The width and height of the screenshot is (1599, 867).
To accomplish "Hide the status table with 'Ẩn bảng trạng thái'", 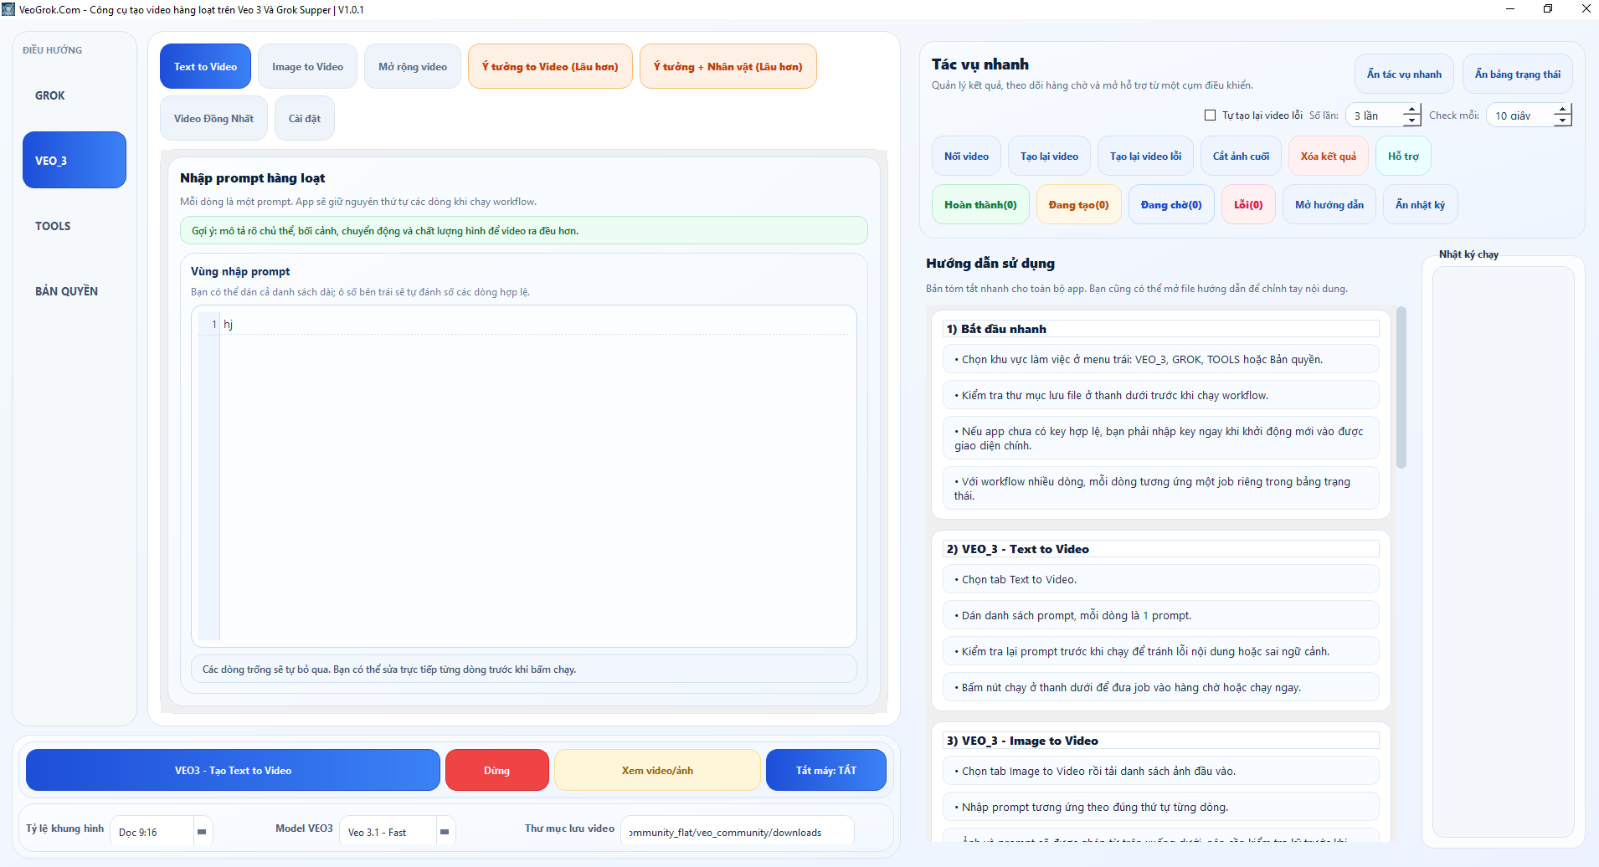I will tap(1517, 74).
